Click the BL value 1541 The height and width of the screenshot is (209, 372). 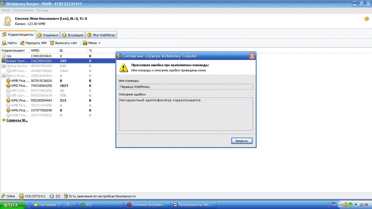click(x=64, y=71)
